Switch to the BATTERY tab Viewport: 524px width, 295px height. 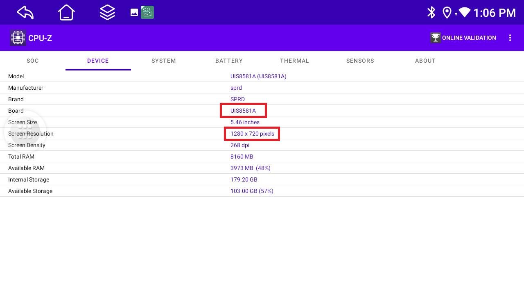point(229,61)
